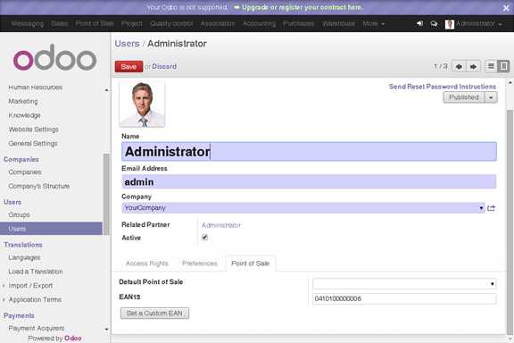Image resolution: width=514 pixels, height=343 pixels.
Task: Select the highlighted Users sidebar item
Action: click(x=51, y=229)
